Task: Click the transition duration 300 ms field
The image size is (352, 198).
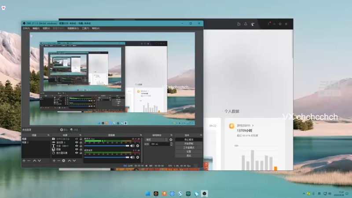Action: coord(160,144)
